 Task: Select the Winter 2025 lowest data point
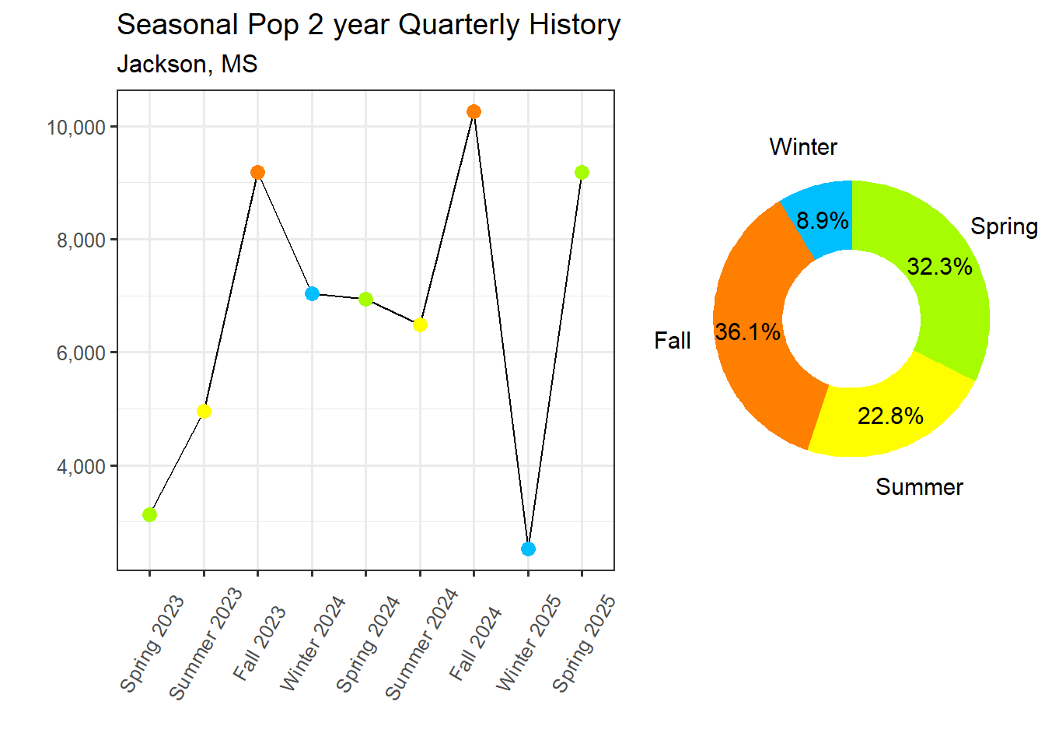tap(528, 549)
